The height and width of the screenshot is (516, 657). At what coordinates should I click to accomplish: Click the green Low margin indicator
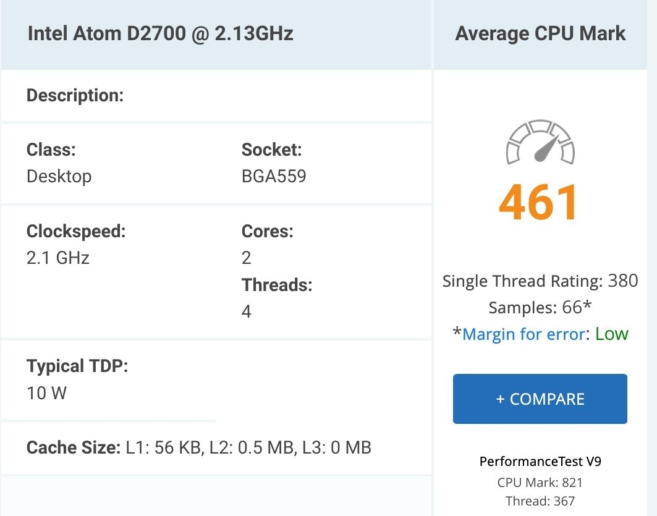[x=611, y=334]
